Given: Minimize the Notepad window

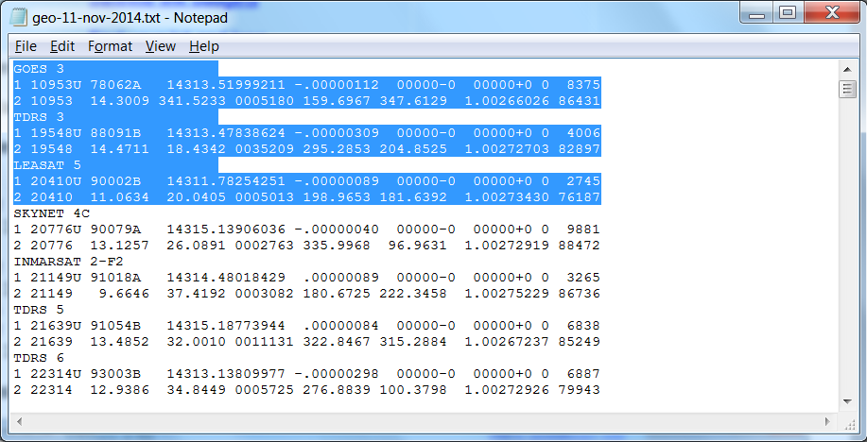Looking at the screenshot, I should tap(756, 13).
